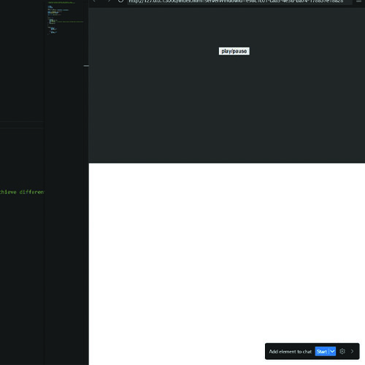Click the editor scrollbar position marker
This screenshot has width=365, height=365.
point(86,66)
